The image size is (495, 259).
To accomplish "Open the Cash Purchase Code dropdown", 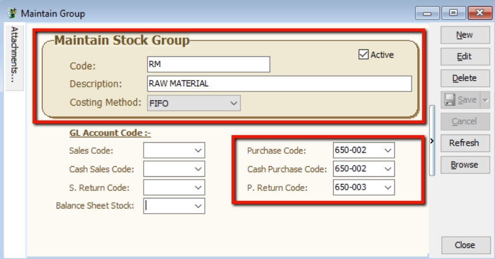I will [387, 169].
